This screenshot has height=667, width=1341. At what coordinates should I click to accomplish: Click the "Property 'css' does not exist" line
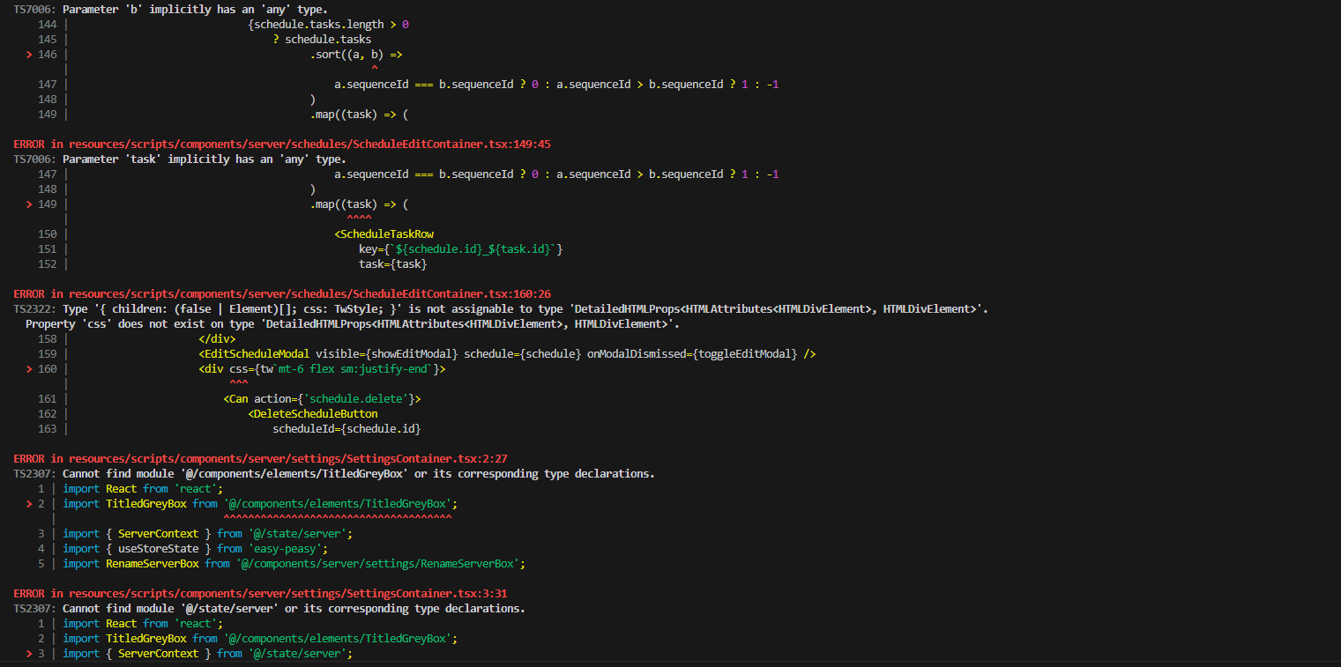pyautogui.click(x=353, y=324)
